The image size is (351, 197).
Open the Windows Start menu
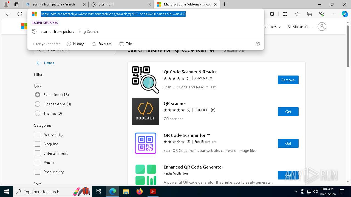pyautogui.click(x=6, y=192)
